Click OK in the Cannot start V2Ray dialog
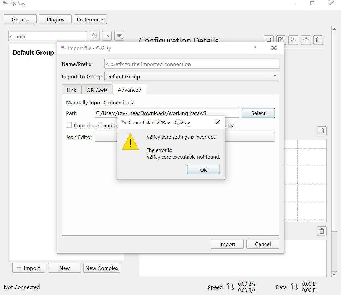The width and height of the screenshot is (341, 295). (203, 169)
